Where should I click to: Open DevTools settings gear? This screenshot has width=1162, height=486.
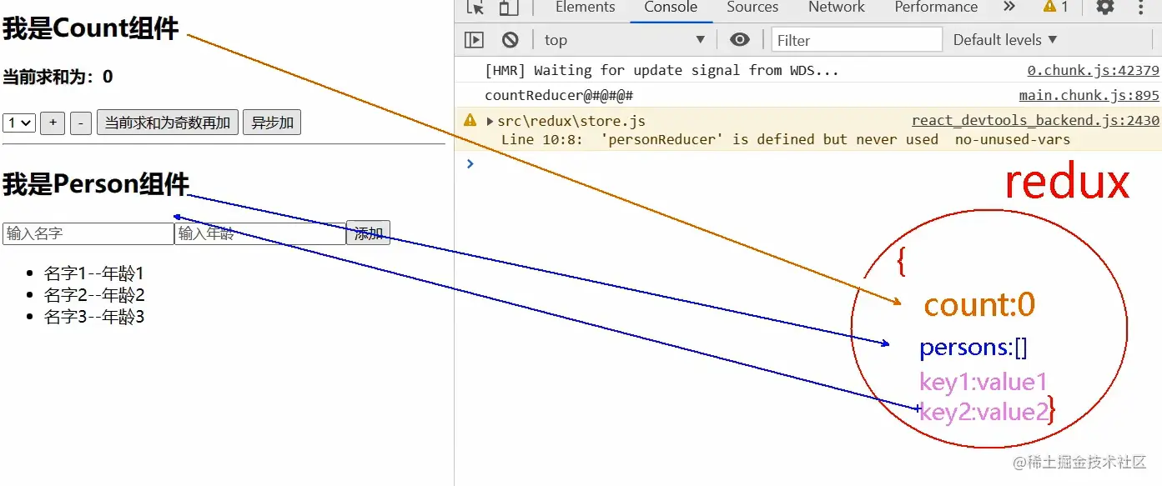[x=1105, y=8]
